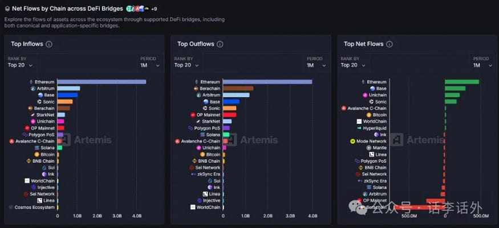Click the info icon beside Top Outflows
The width and height of the screenshot is (499, 228).
pyautogui.click(x=220, y=44)
